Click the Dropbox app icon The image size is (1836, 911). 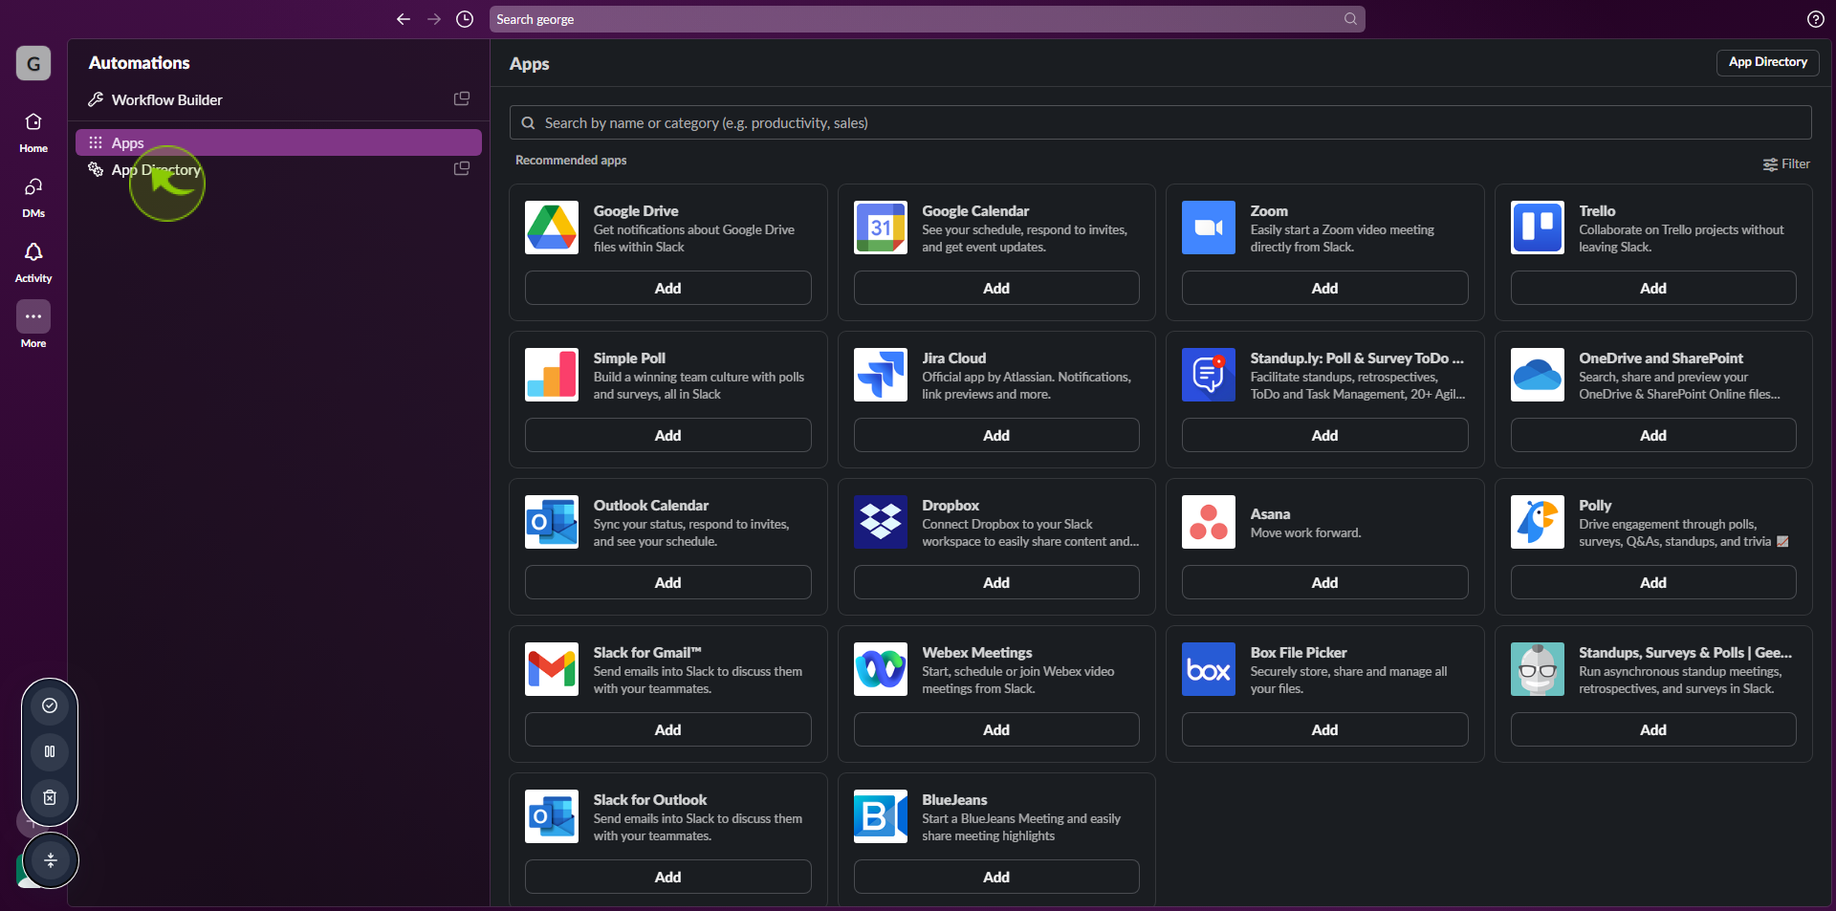pyautogui.click(x=881, y=522)
